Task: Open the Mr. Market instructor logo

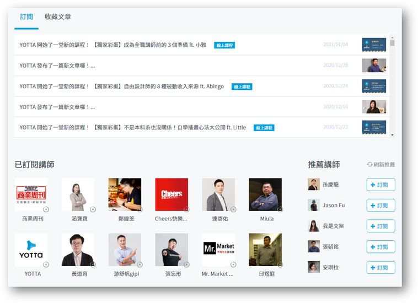Action: pyautogui.click(x=218, y=250)
